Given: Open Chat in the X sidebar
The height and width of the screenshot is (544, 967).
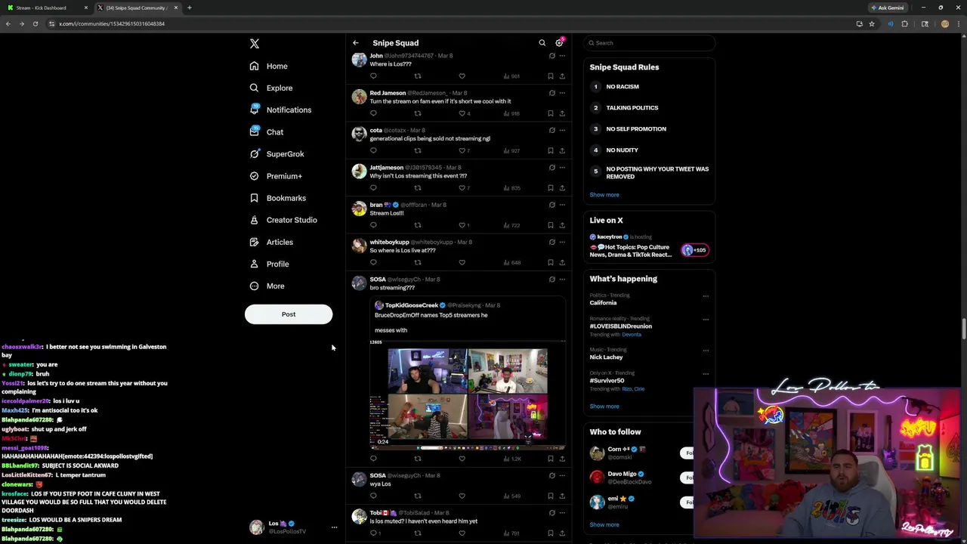Looking at the screenshot, I should pyautogui.click(x=267, y=131).
